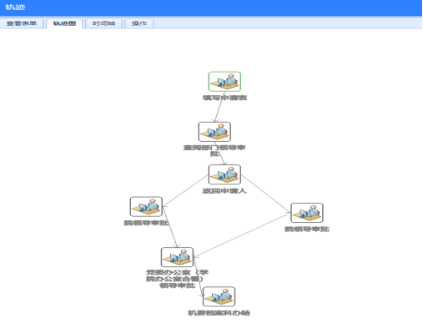Click the 轨迹 window title text
423x333 pixels.
tap(15, 8)
